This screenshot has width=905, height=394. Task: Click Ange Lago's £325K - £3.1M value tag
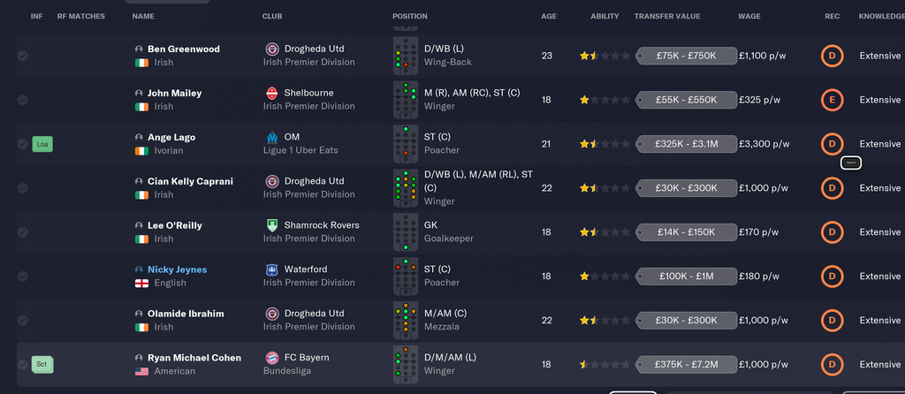[686, 144]
